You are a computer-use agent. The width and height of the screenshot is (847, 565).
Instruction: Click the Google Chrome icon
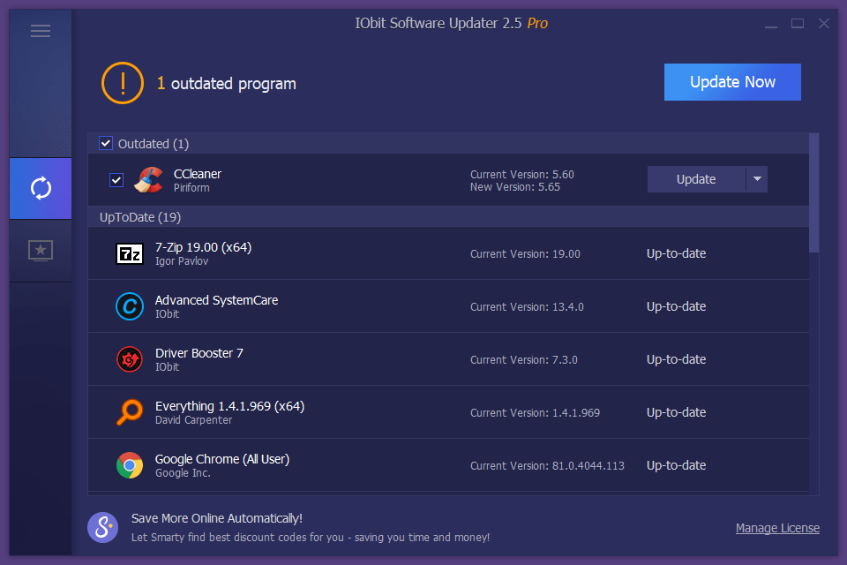[x=129, y=465]
